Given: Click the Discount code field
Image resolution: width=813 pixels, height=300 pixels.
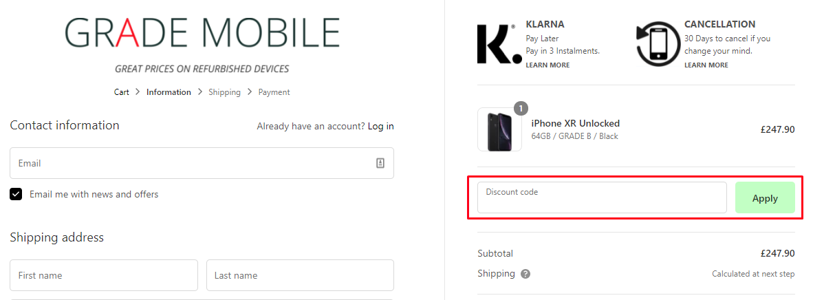Looking at the screenshot, I should click(601, 197).
